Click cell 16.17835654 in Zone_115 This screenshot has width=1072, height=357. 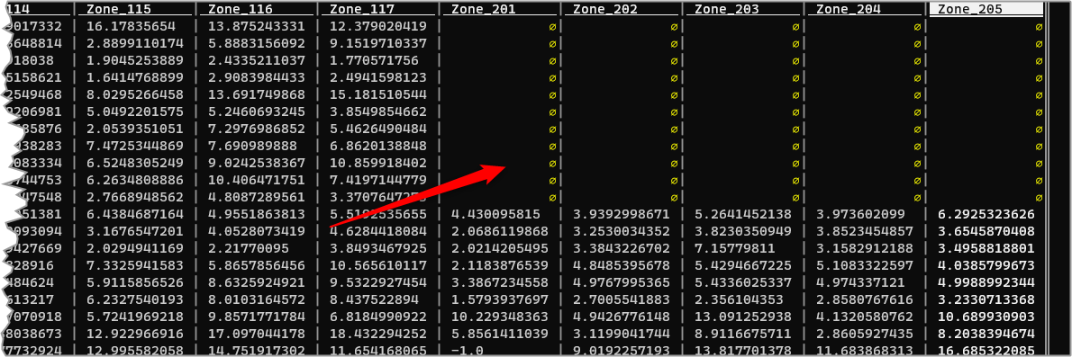point(132,27)
